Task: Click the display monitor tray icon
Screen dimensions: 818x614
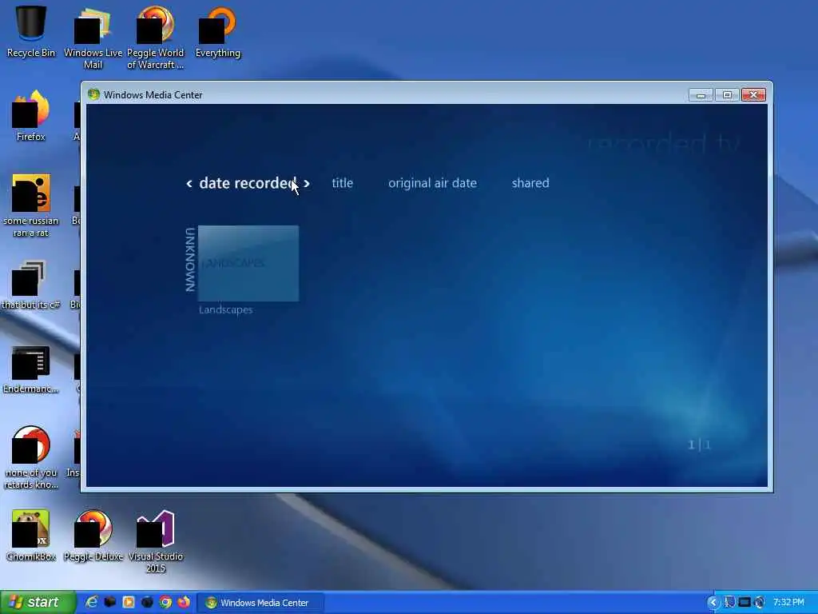Action: [x=745, y=603]
